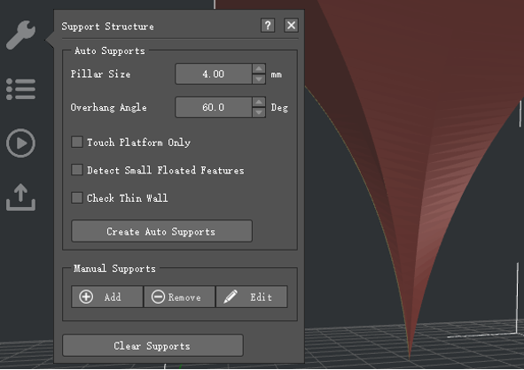
Task: Enable Check Thin Wall checkbox
Action: point(77,197)
